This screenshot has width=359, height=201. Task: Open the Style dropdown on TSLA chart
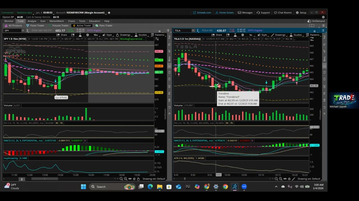point(262,35)
